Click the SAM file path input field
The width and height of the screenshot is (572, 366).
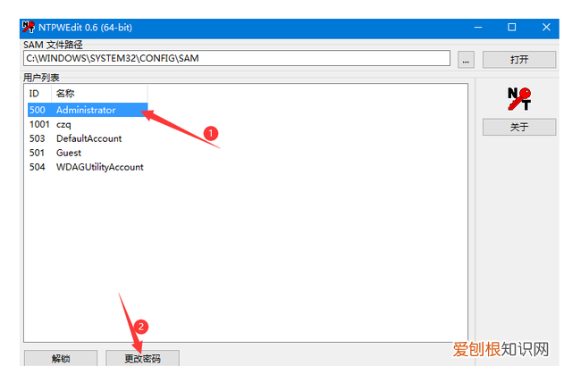tap(236, 58)
